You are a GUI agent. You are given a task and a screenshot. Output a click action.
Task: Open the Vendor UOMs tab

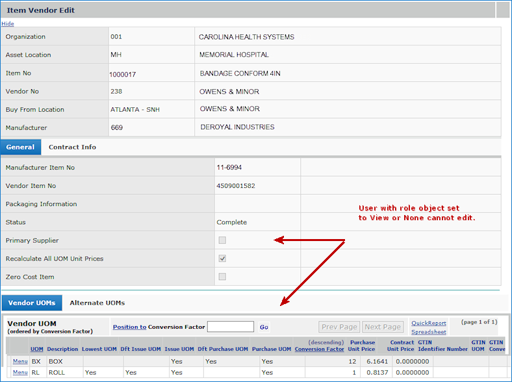(x=32, y=303)
